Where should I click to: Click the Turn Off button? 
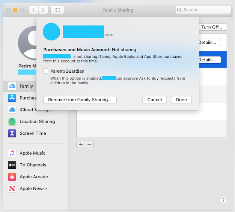click(213, 27)
